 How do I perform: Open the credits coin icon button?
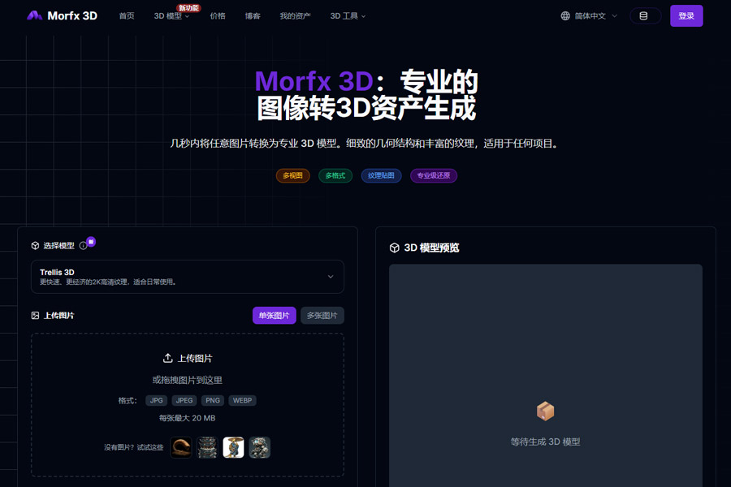(x=645, y=16)
